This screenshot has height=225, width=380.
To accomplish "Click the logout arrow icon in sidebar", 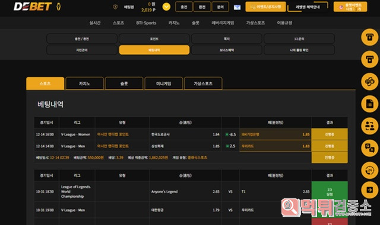I will pos(369,190).
